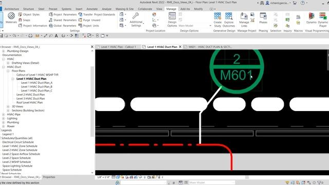Open Project Information dialog
Viewport: 329px width, 185px height.
tap(33, 26)
